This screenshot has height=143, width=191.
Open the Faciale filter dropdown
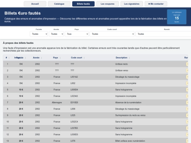pos(39,34)
